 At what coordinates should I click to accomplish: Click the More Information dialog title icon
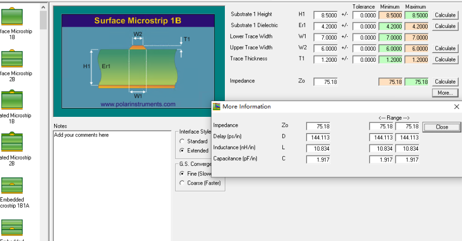216,107
